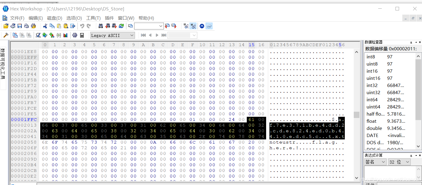Open settings via the gear icon
Image resolution: width=422 pixels, height=185 pixels.
75,35
